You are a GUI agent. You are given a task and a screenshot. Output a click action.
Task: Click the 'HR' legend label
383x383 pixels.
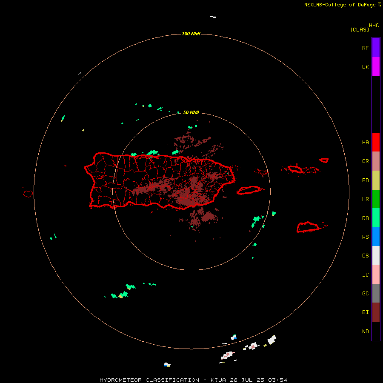(x=366, y=199)
